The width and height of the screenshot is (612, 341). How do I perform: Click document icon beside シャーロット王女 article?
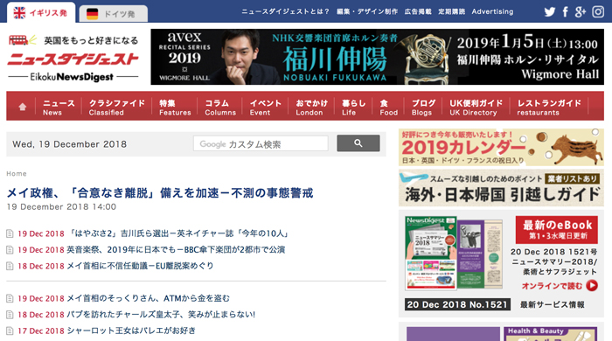[10, 331]
